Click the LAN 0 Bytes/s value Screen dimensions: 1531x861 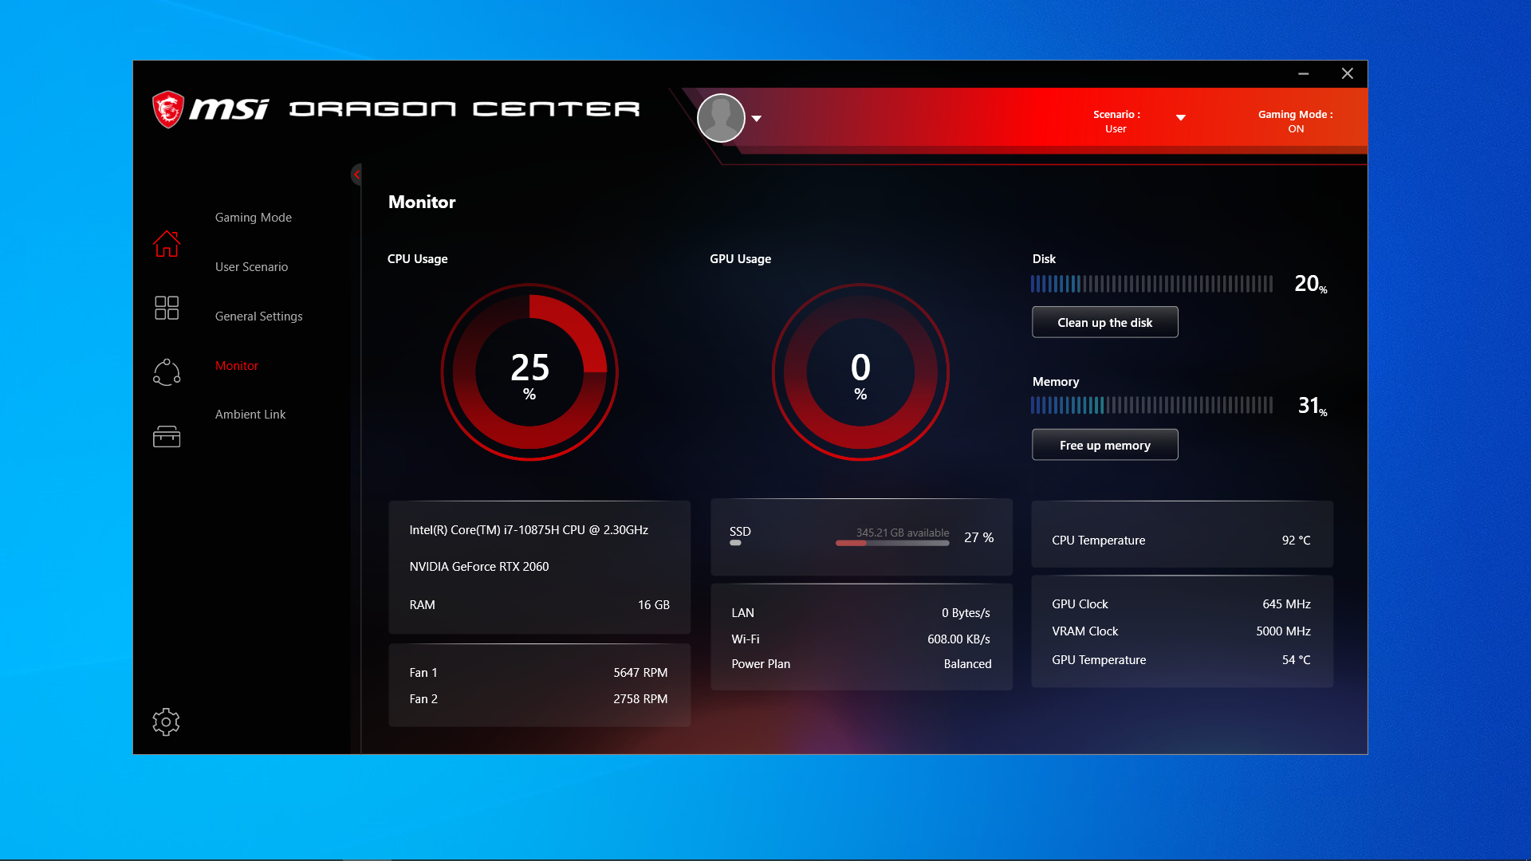coord(966,613)
